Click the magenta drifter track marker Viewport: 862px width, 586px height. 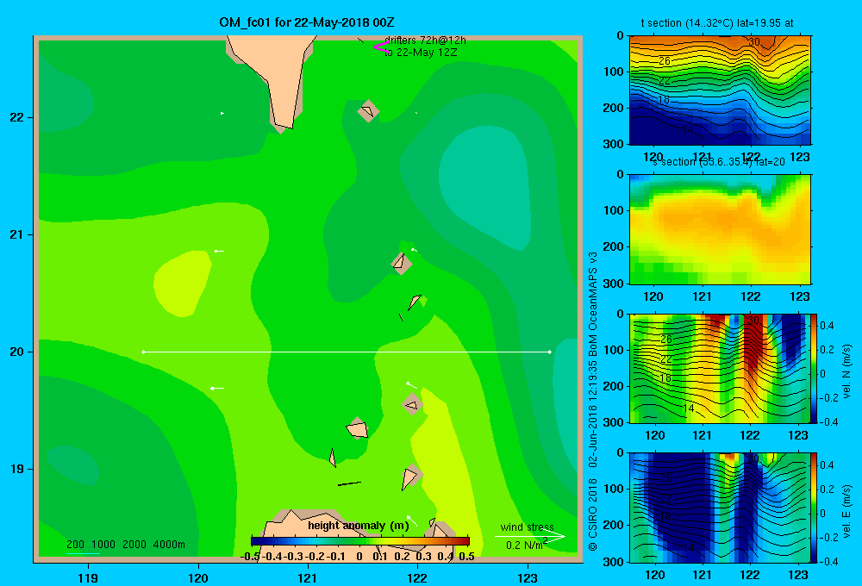(380, 47)
